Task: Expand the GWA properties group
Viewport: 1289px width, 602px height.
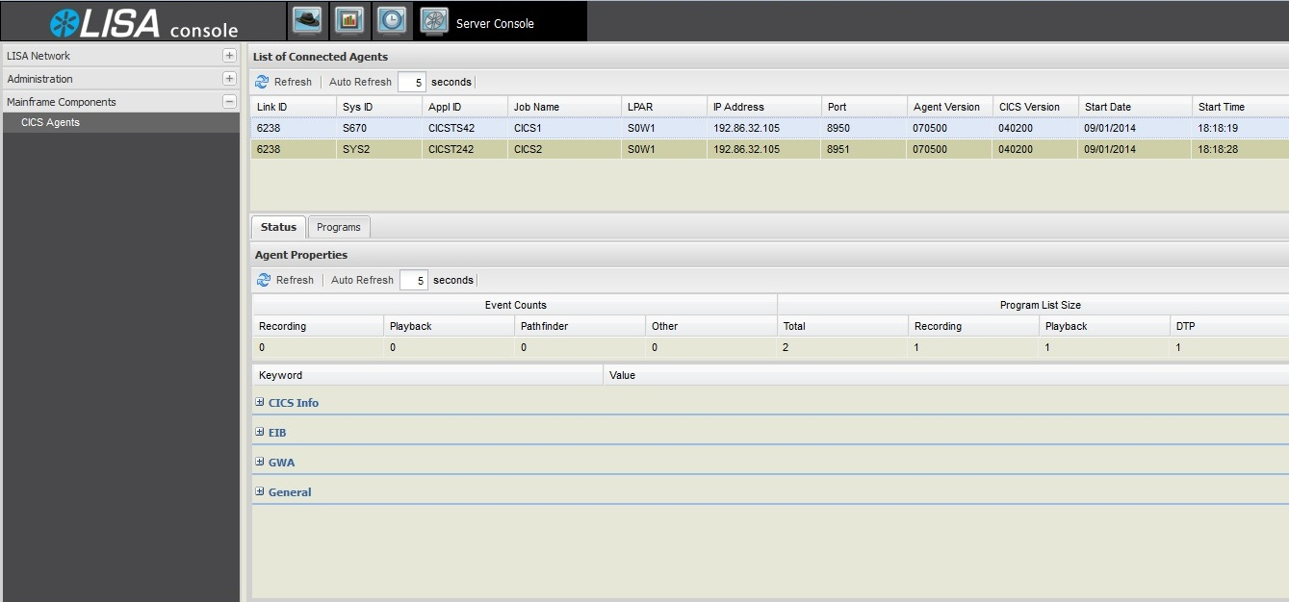Action: coord(260,463)
